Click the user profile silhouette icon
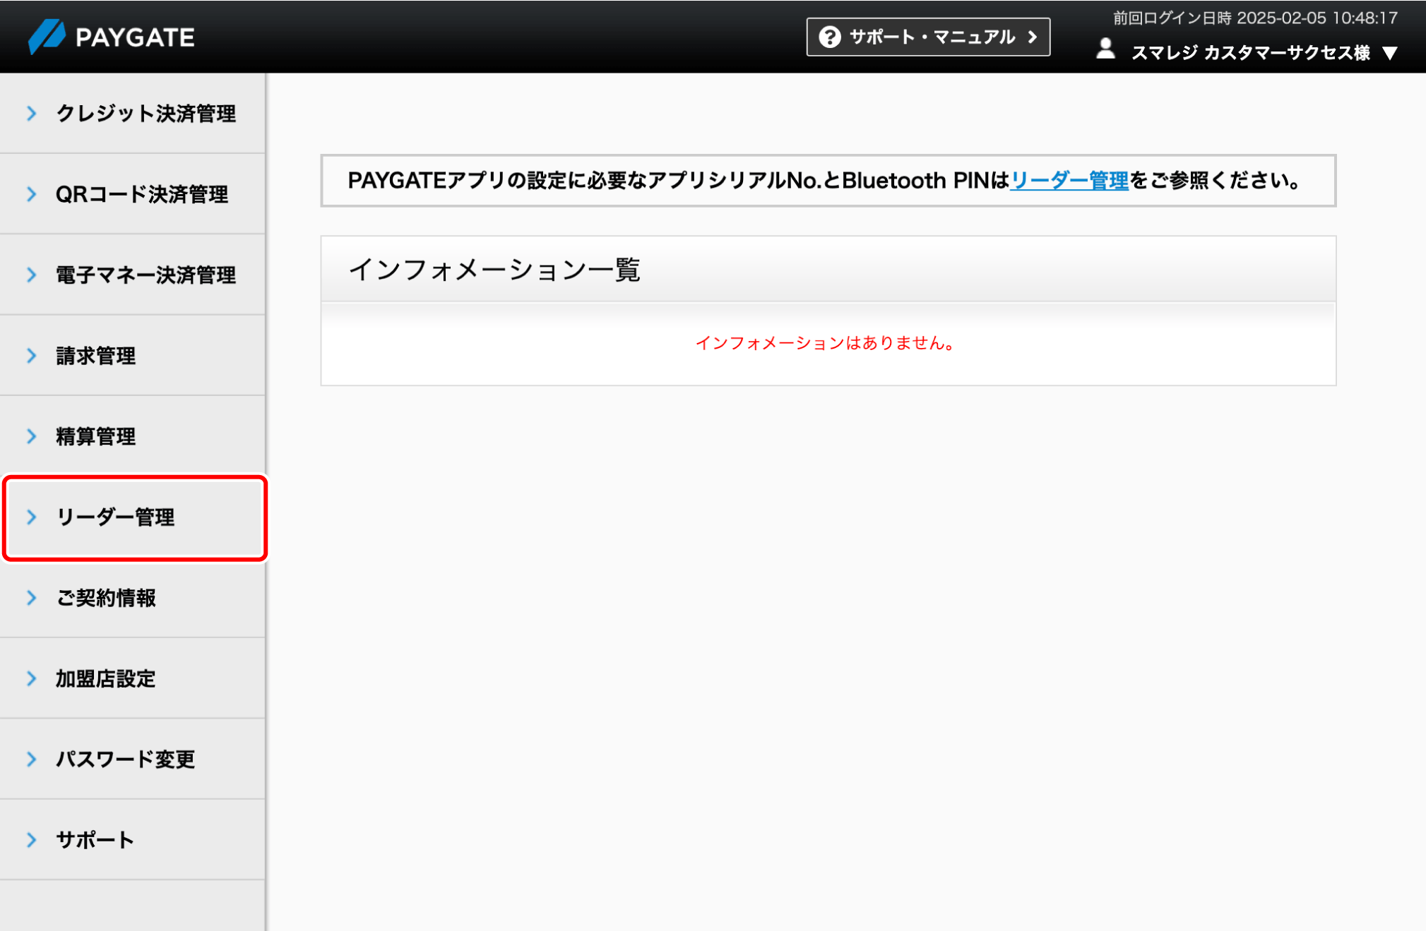This screenshot has height=931, width=1426. tap(1105, 49)
